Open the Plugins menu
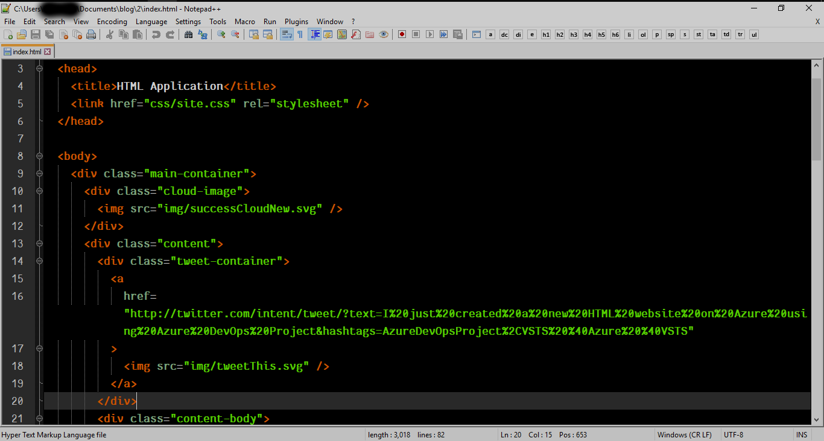 (296, 21)
